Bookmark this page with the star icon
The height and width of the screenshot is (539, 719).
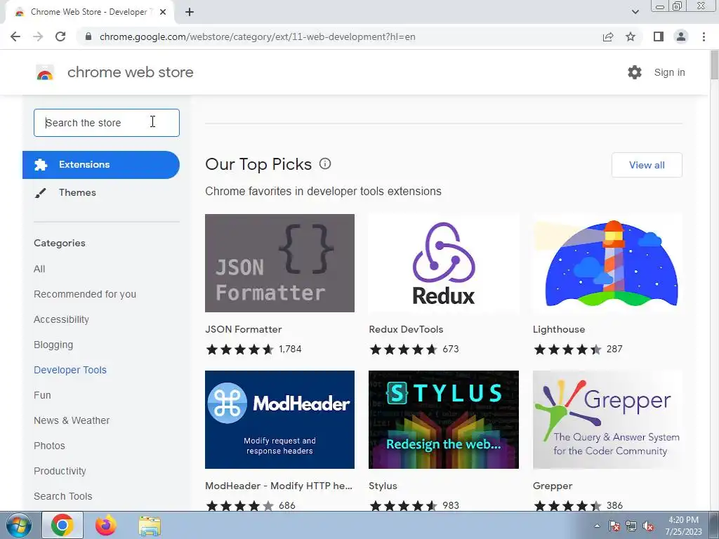coord(631,36)
